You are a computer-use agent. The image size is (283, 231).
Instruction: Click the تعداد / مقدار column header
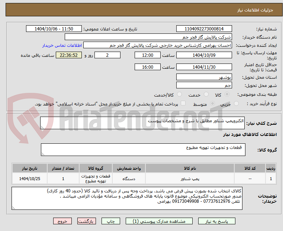pos(63,168)
